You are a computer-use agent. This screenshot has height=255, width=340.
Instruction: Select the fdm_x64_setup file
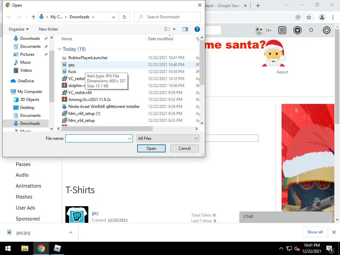(x=81, y=120)
